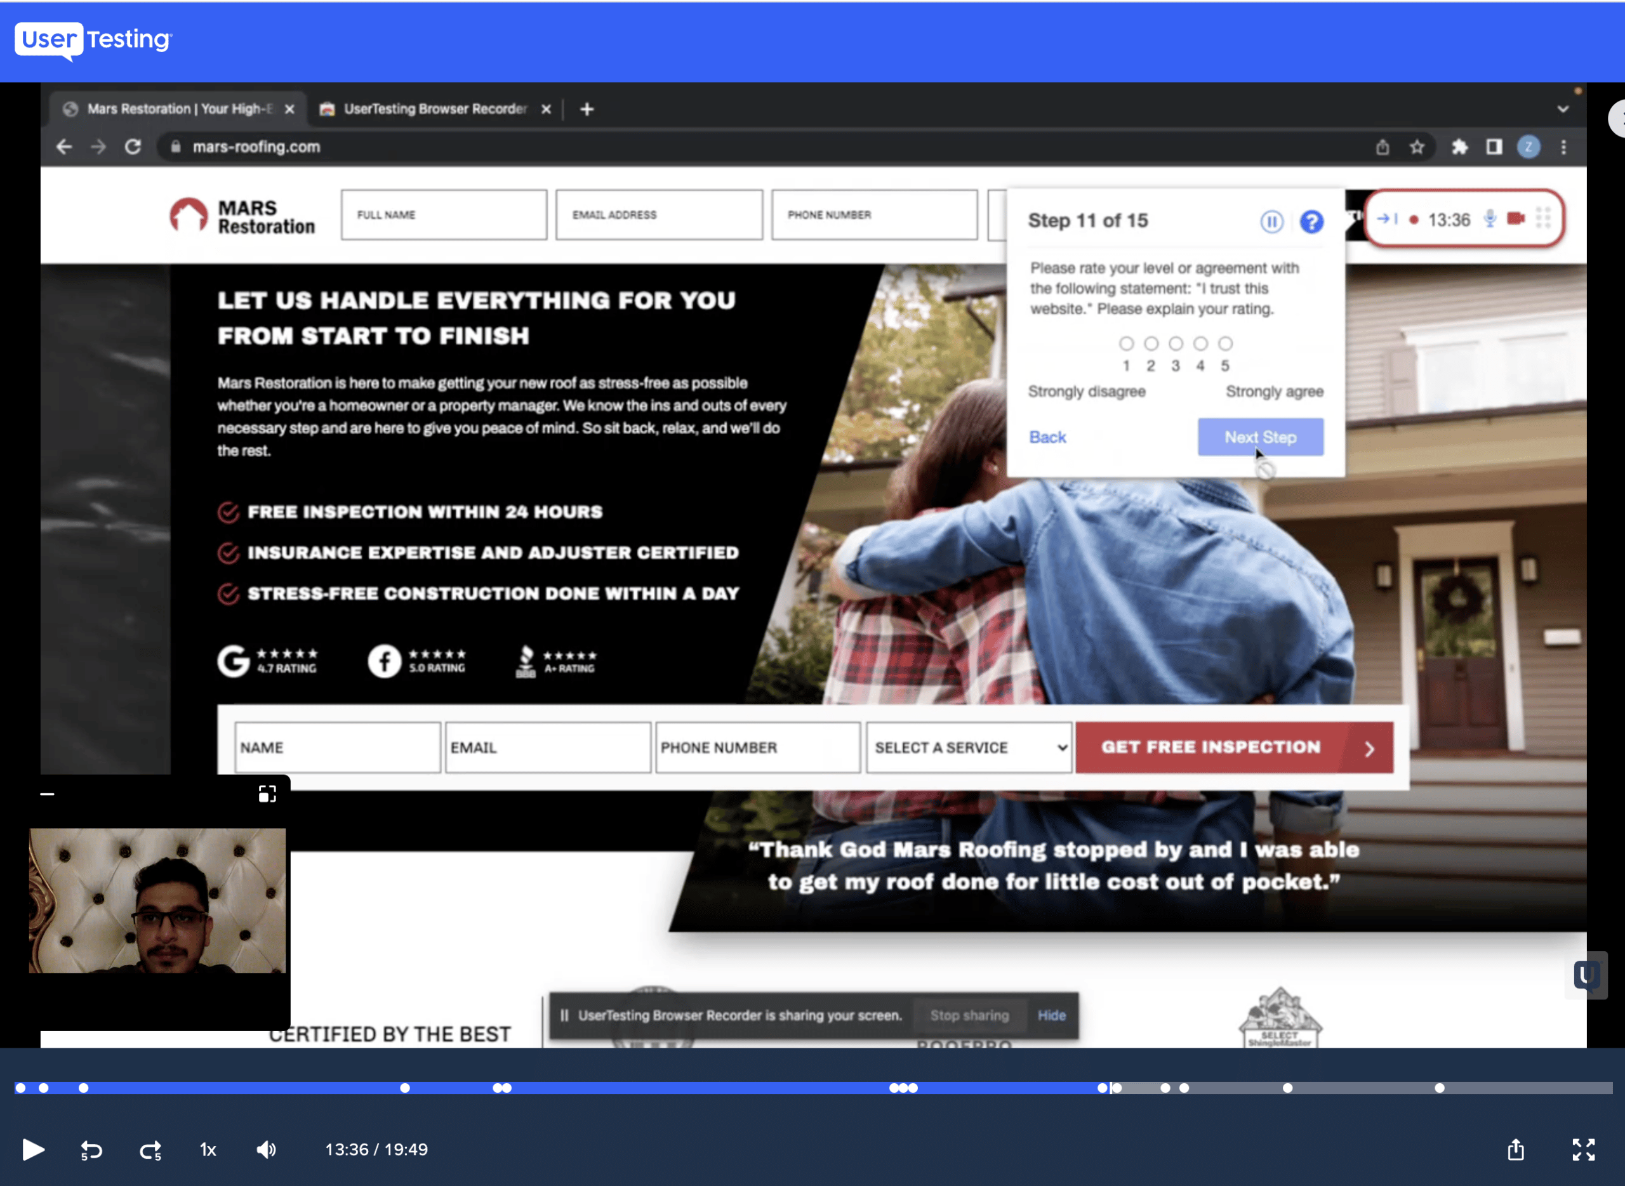Open the blue help question icon
The height and width of the screenshot is (1186, 1625).
coord(1311,221)
